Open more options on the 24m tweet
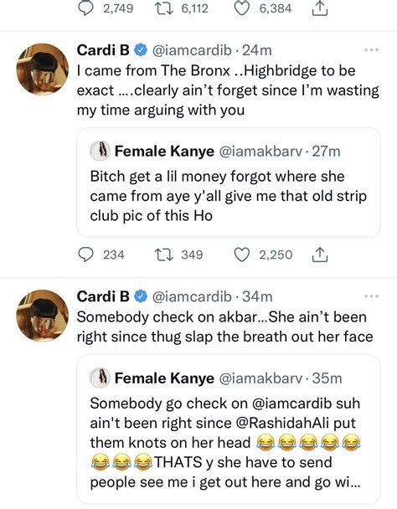Image resolution: width=397 pixels, height=509 pixels. pos(371,50)
